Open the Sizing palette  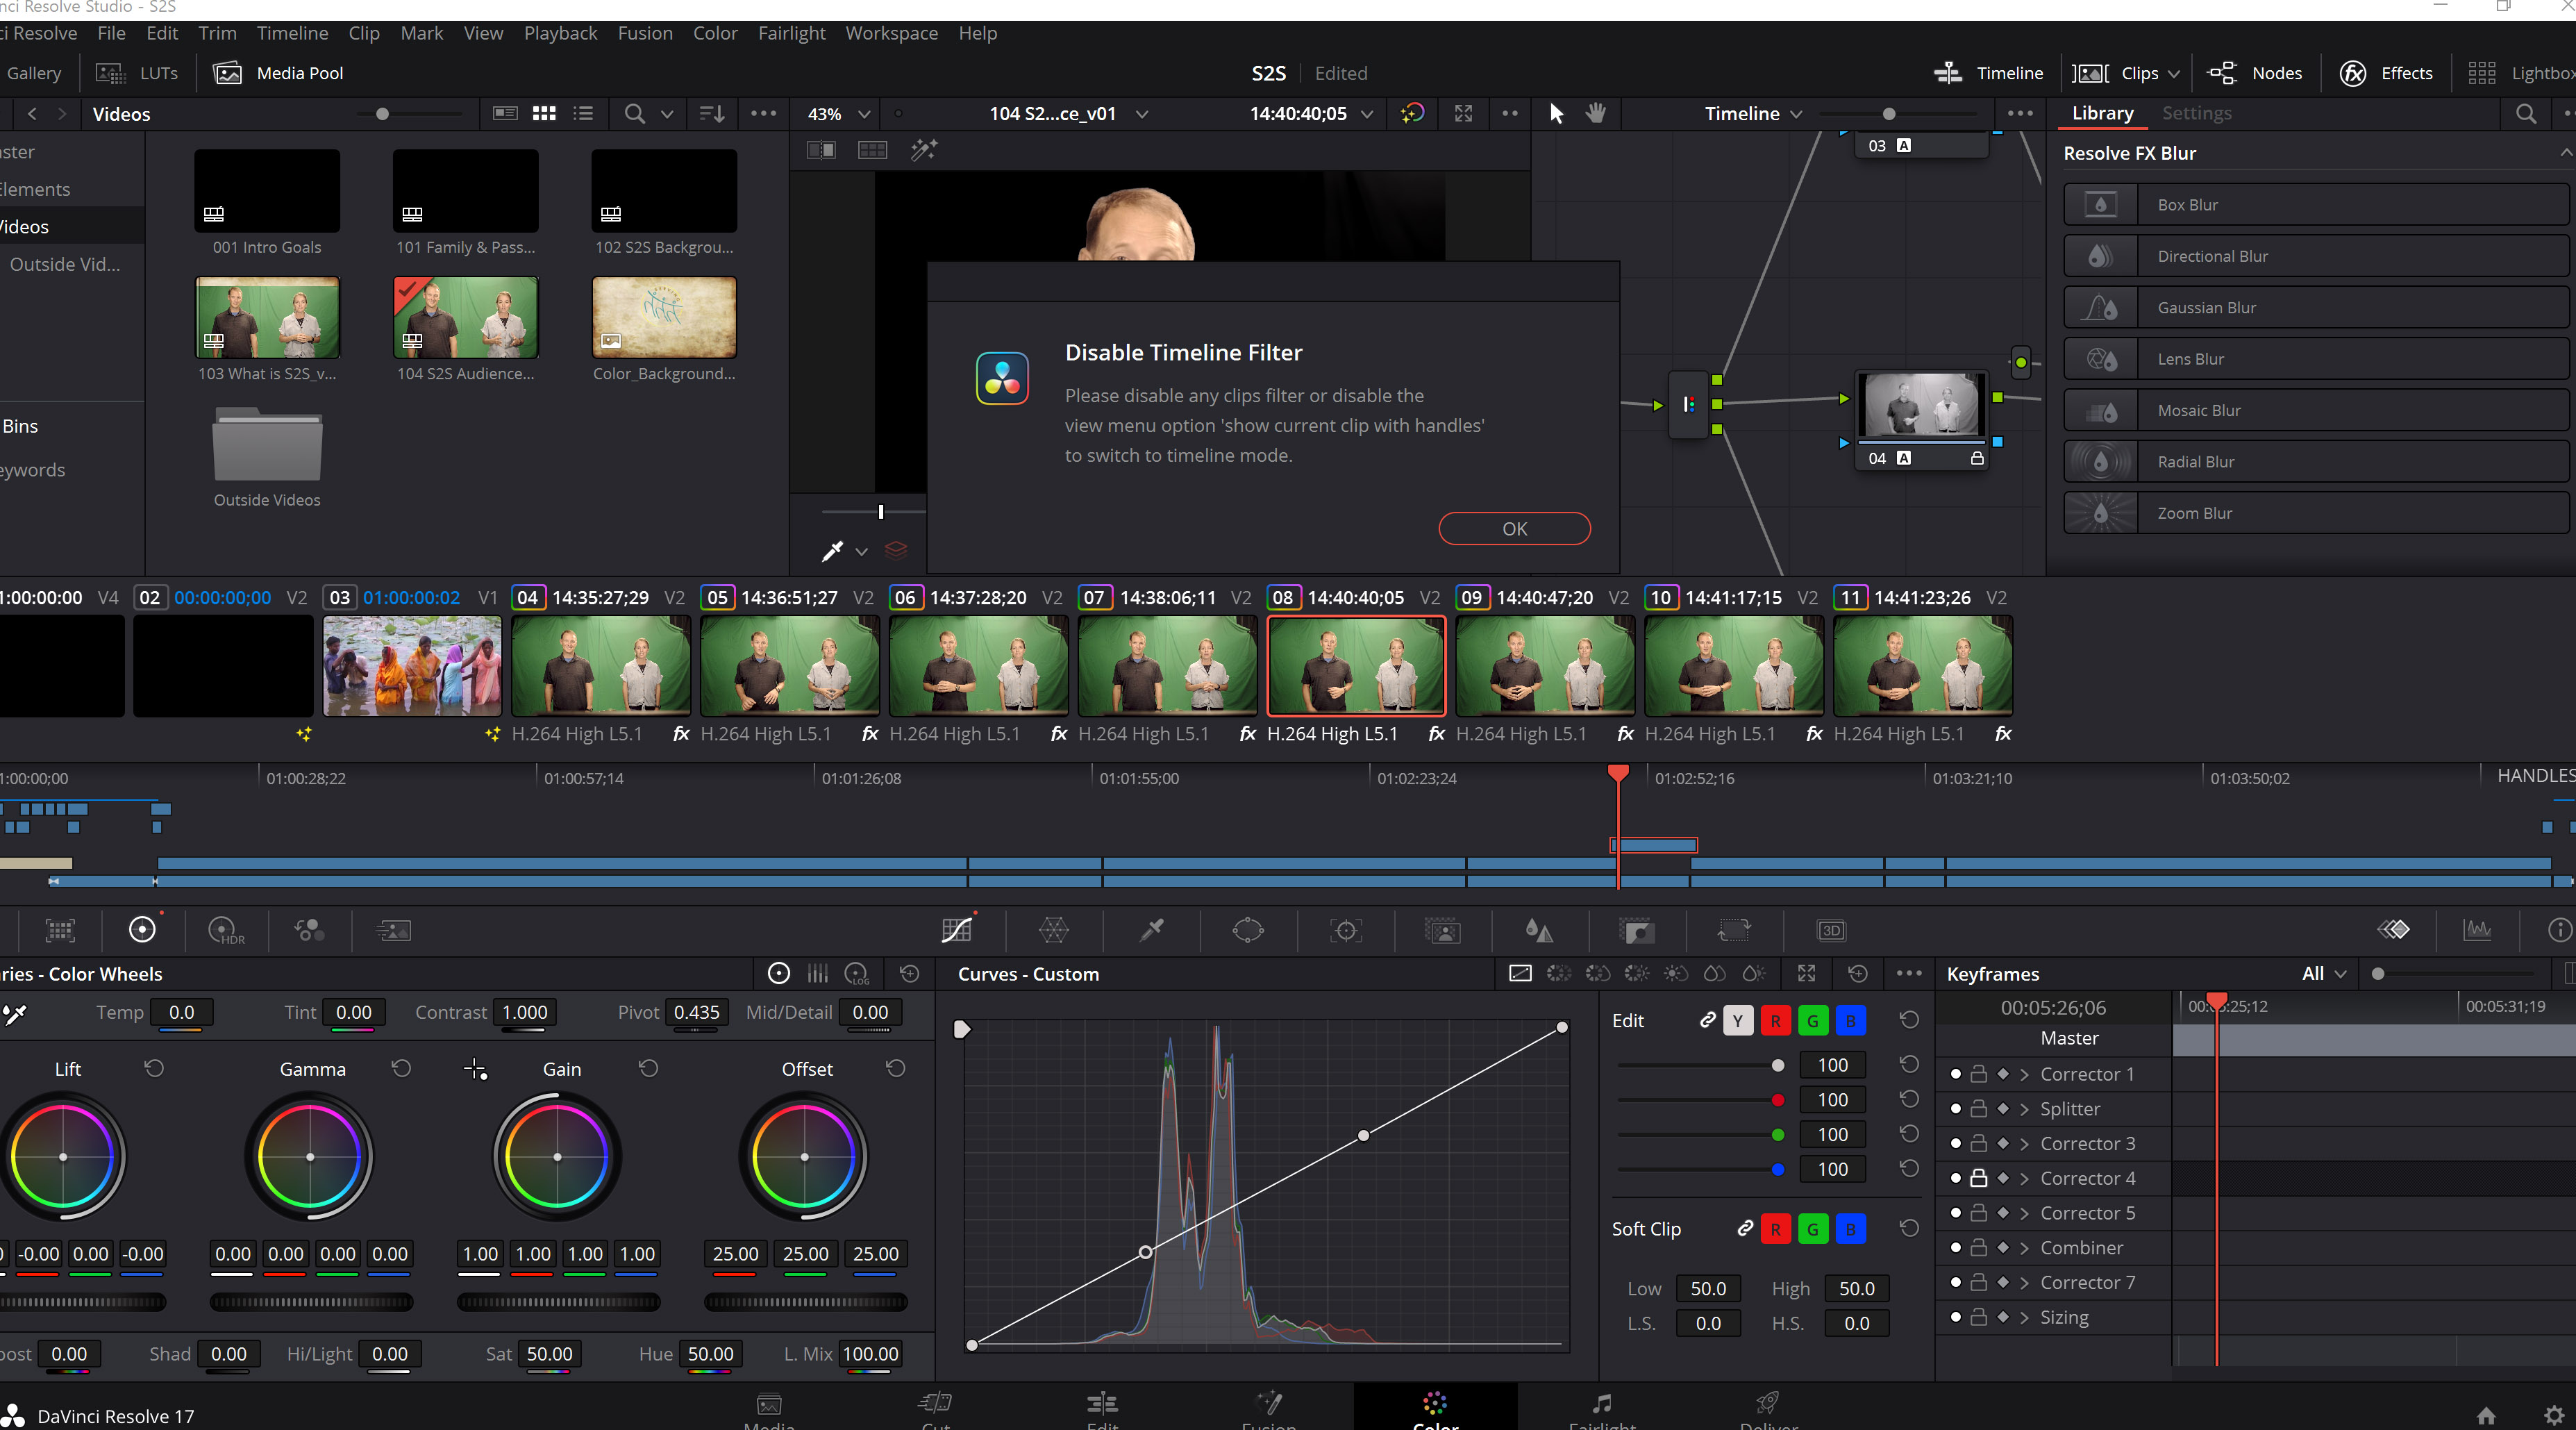pos(1734,930)
